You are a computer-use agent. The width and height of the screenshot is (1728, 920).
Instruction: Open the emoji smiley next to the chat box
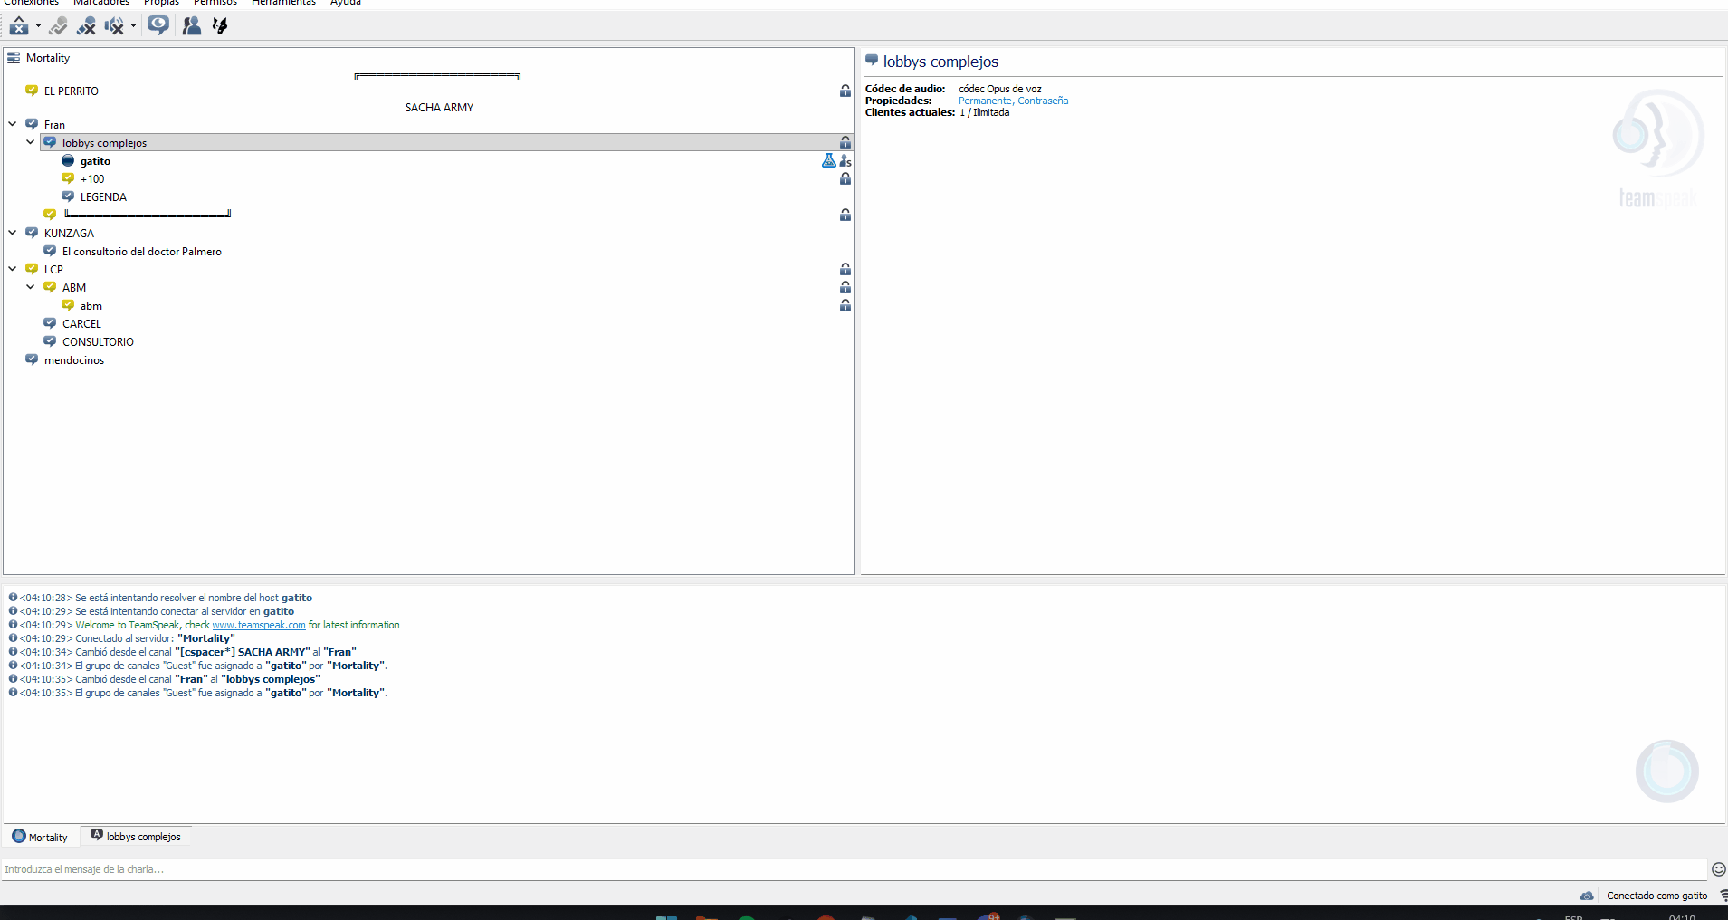pos(1718,869)
